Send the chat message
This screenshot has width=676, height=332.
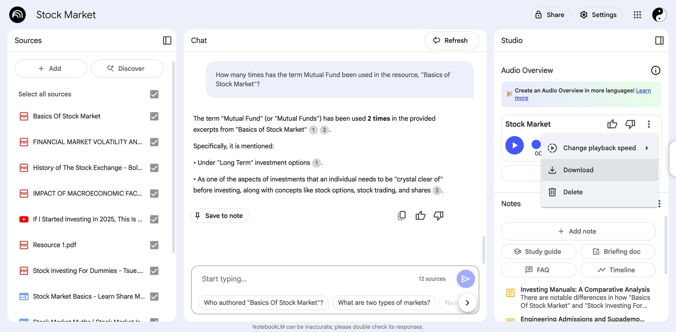point(465,279)
